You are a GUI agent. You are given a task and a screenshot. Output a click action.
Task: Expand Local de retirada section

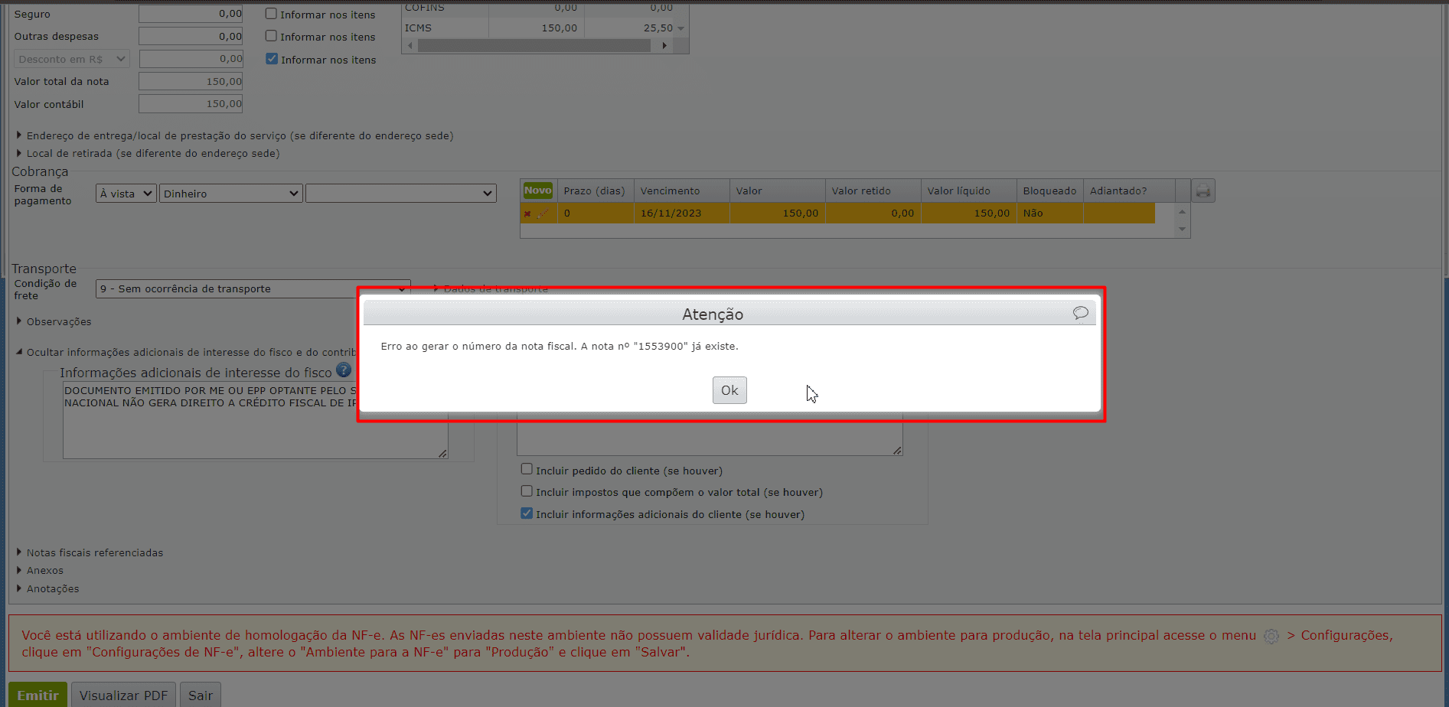tap(148, 153)
